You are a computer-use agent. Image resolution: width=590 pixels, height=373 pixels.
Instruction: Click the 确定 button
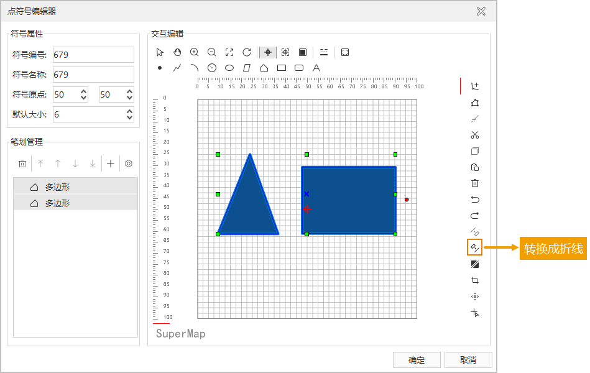pyautogui.click(x=417, y=360)
